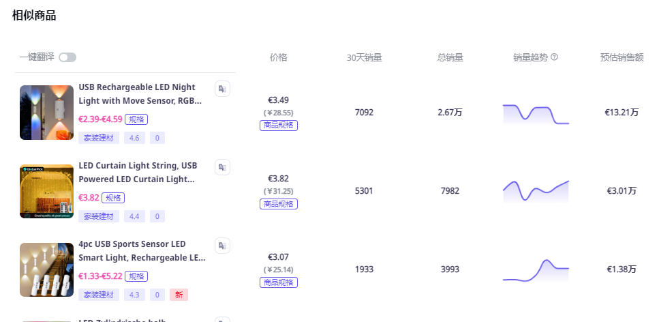Click translate icon for USB Rechargeable Night Light
Image resolution: width=659 pixels, height=322 pixels.
222,89
